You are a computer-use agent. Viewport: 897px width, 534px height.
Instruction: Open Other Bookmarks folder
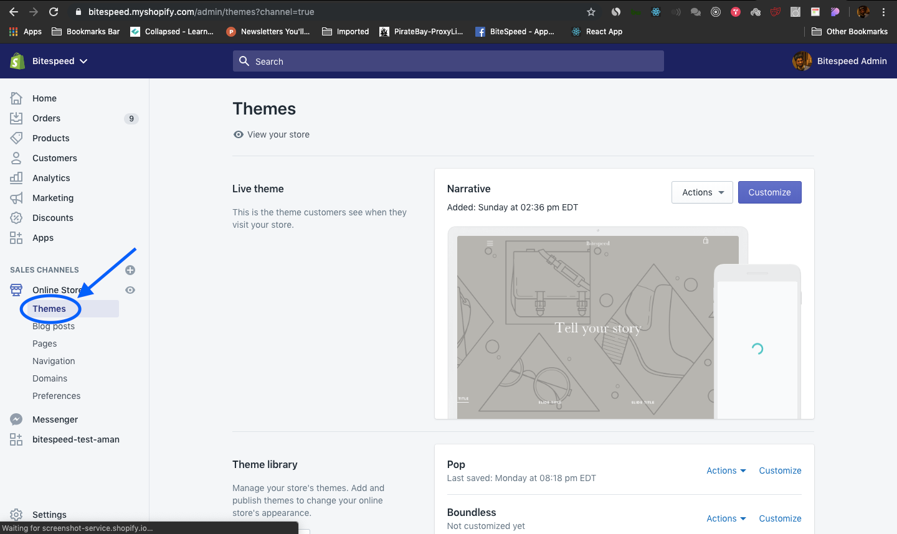pyautogui.click(x=850, y=32)
